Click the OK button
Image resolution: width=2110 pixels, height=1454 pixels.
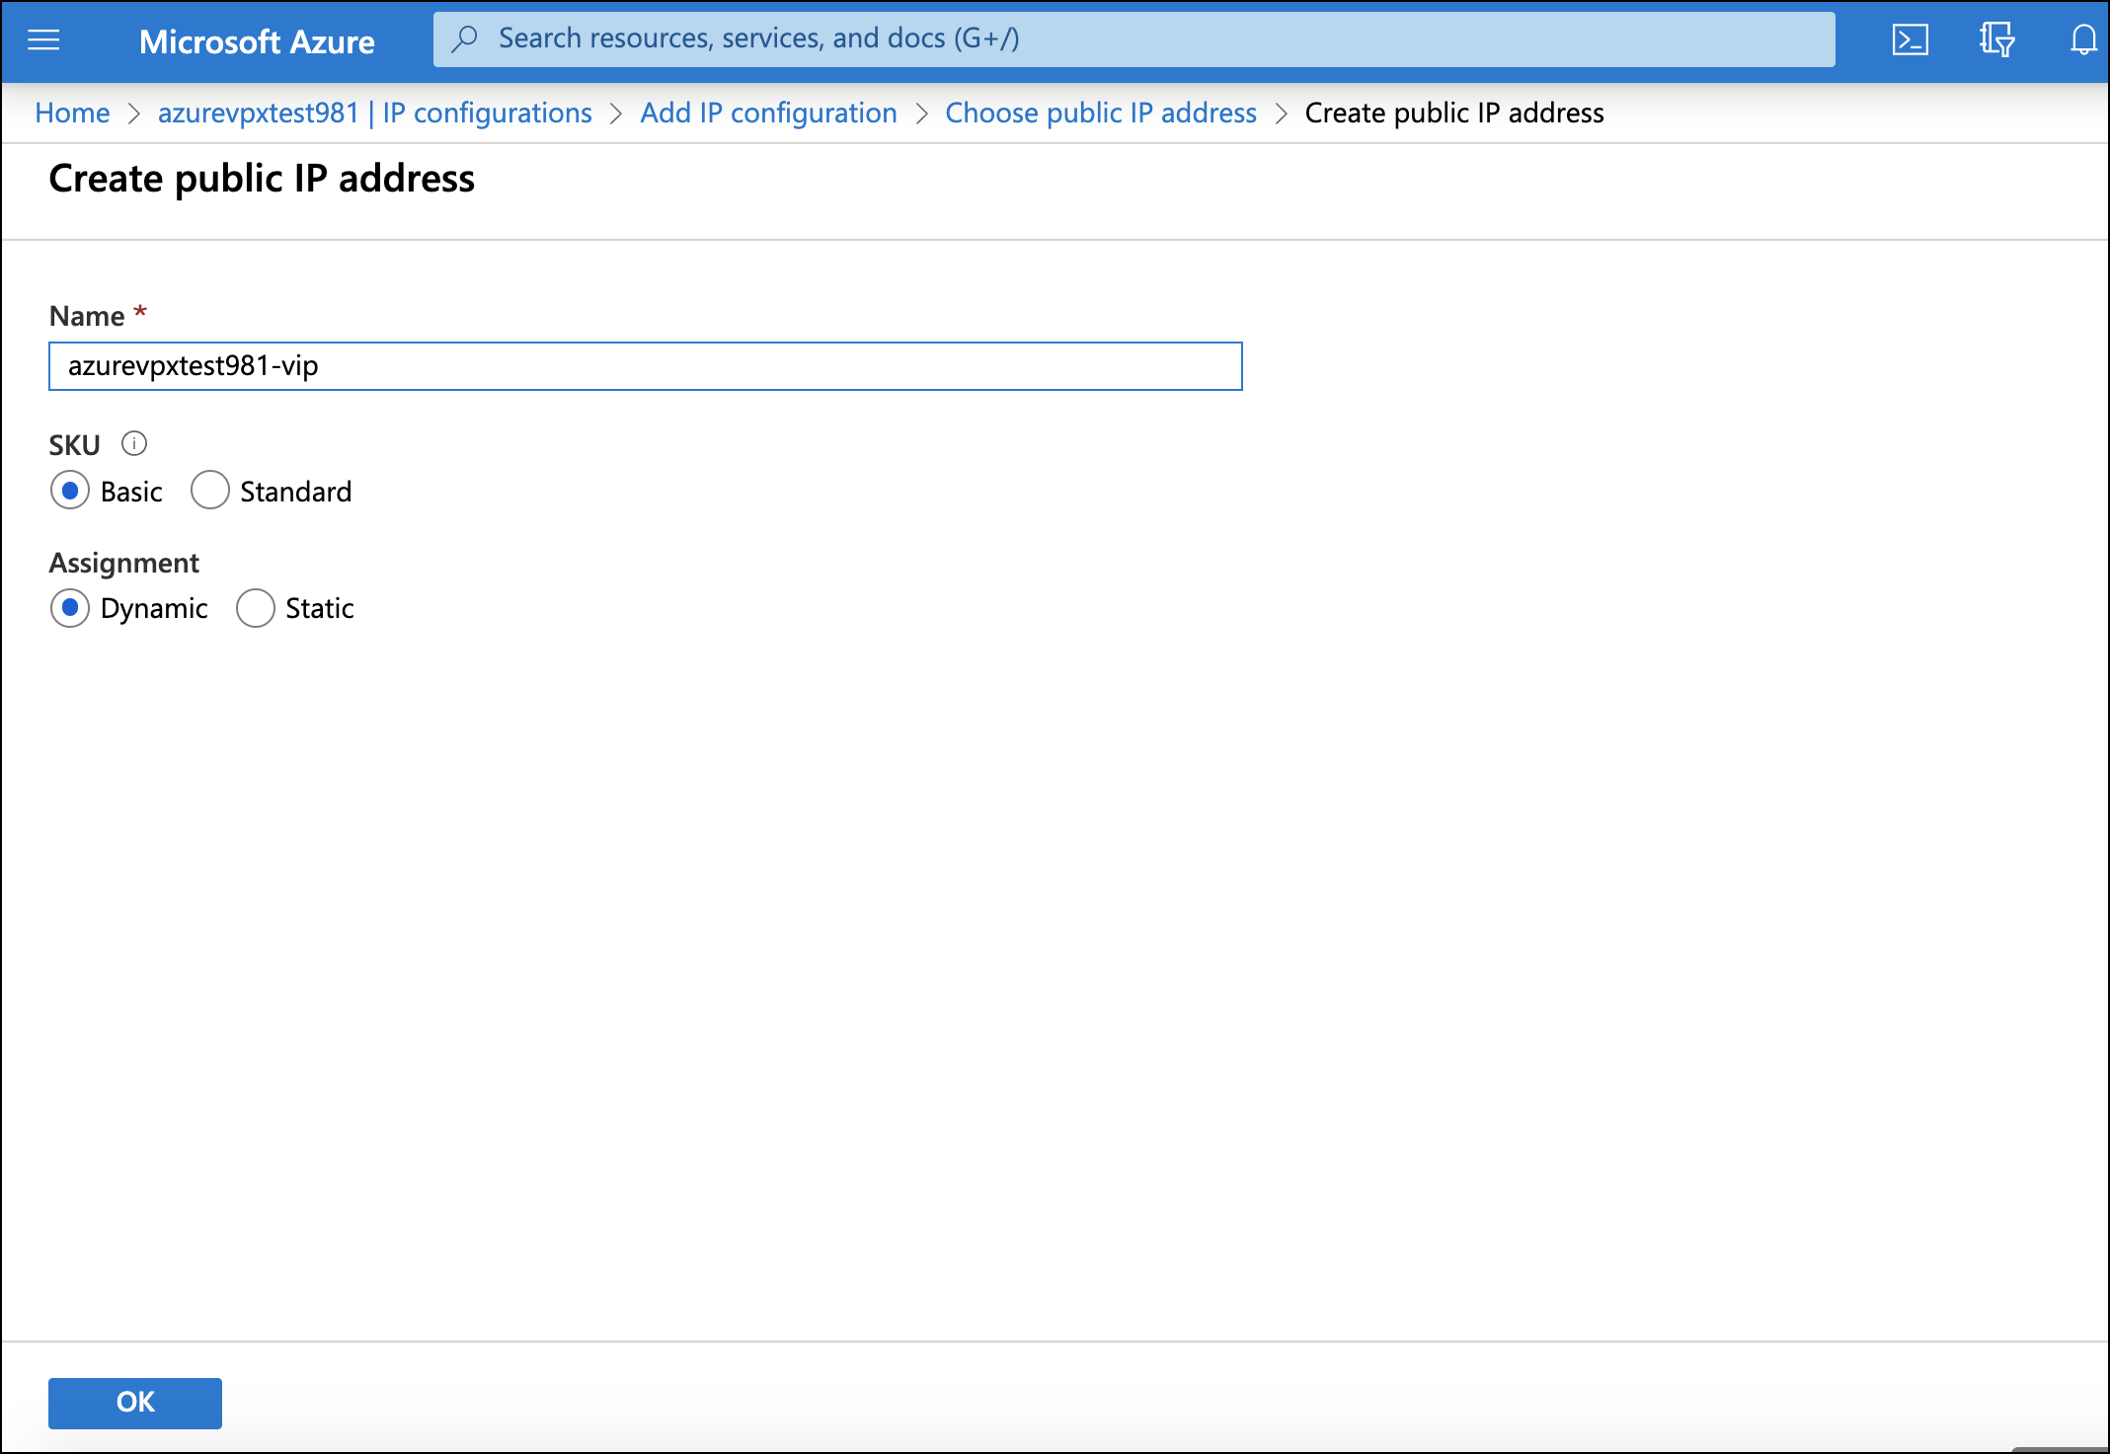[135, 1403]
